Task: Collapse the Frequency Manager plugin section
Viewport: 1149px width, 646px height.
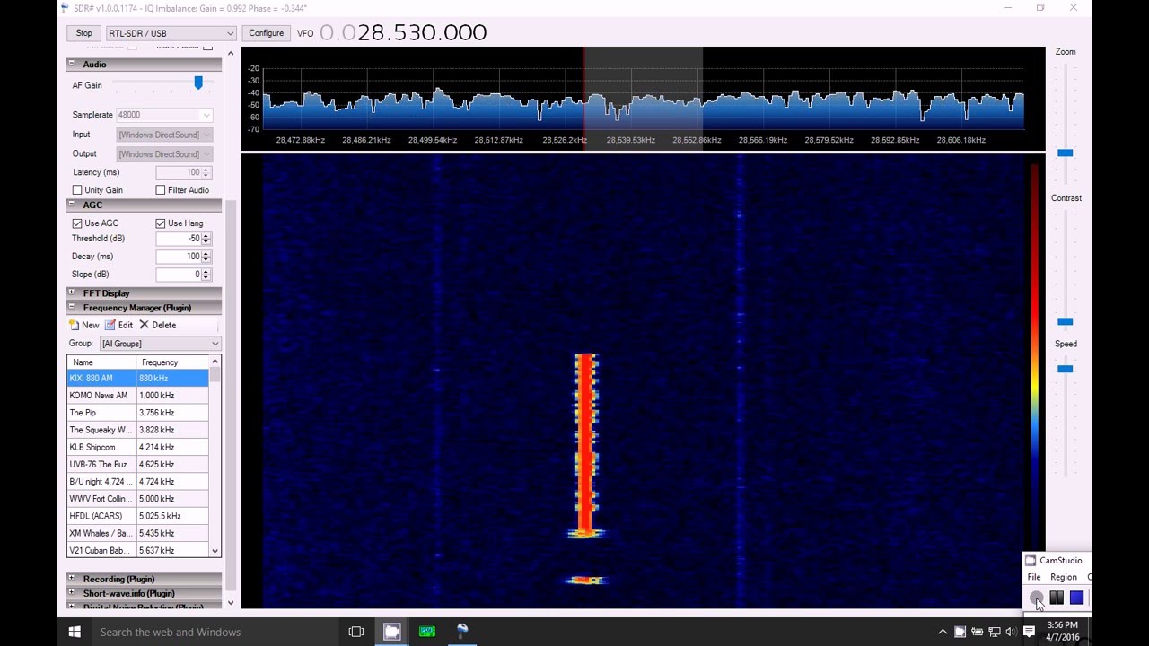Action: (x=71, y=308)
